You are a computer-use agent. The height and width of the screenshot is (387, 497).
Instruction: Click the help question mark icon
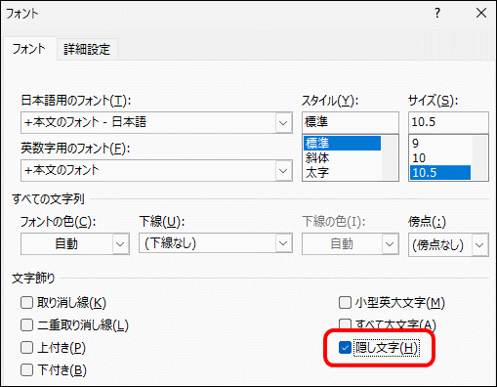click(x=437, y=13)
